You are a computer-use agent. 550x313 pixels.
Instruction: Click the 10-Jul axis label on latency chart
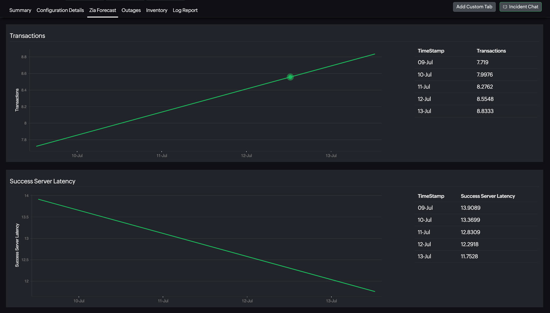78,301
